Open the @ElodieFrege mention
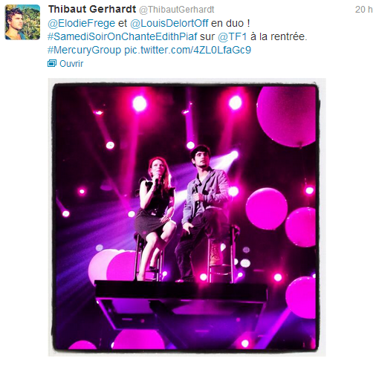The width and height of the screenshot is (376, 367). click(x=81, y=23)
